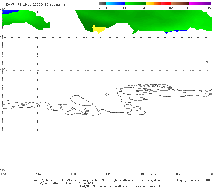
Task: Click the tiny island outline near the map's right edge
Action: point(207,62)
